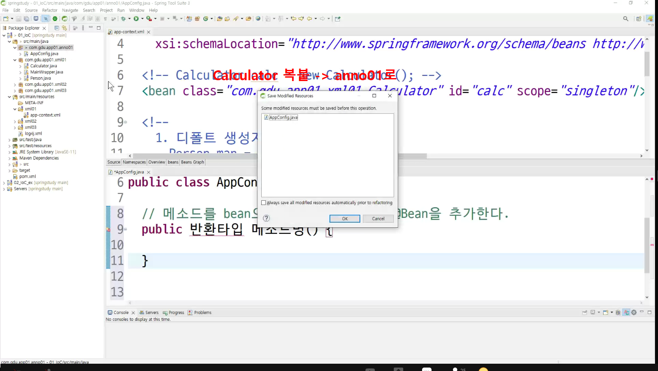
Task: Close the AppConfig.java editor tab
Action: [x=149, y=172]
